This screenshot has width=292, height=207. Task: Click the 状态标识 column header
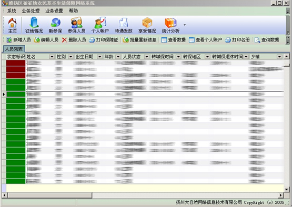pyautogui.click(x=16, y=57)
